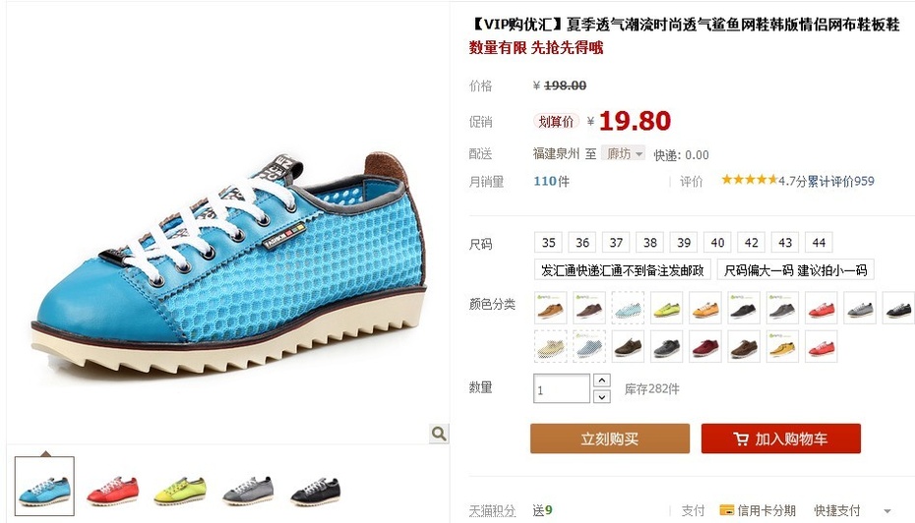
Task: Add item via 加入购物车 button
Action: (781, 438)
